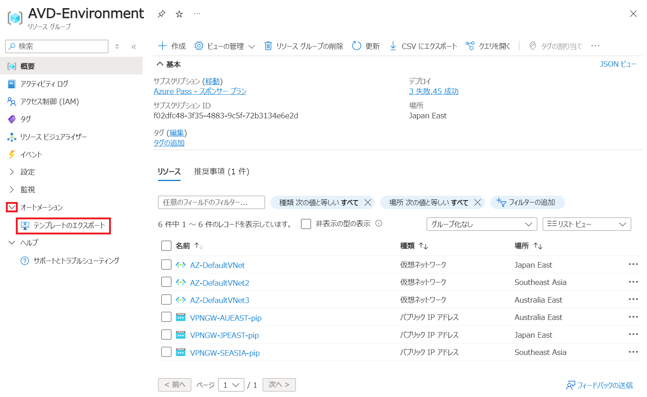Open more options ellipsis beside title
The width and height of the screenshot is (647, 397).
click(197, 14)
